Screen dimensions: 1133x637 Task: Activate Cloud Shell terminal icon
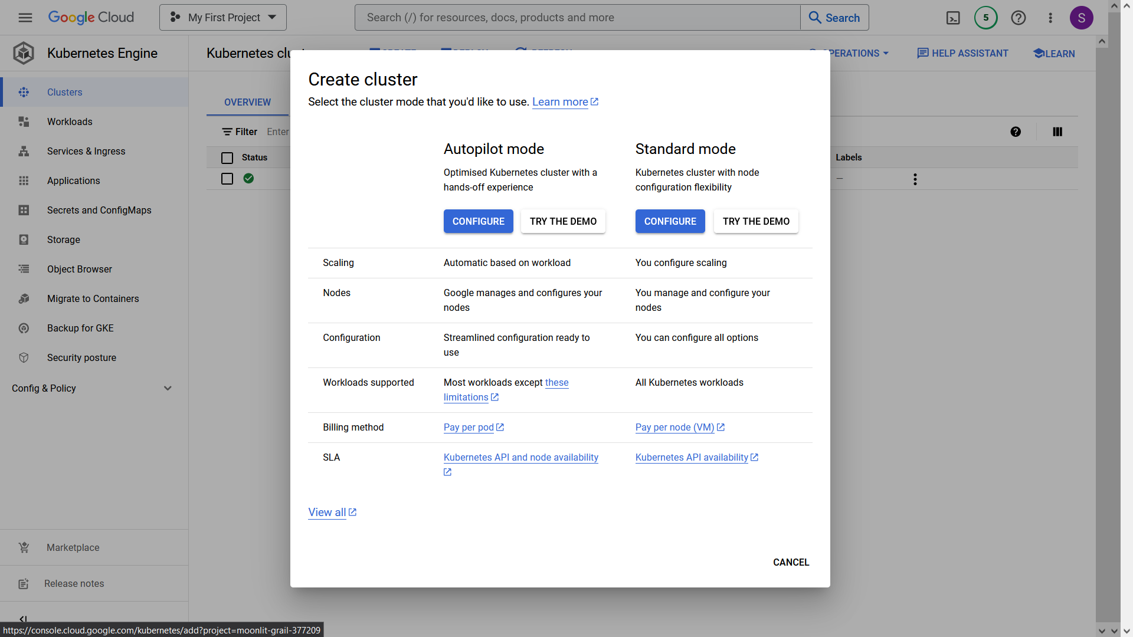(953, 18)
